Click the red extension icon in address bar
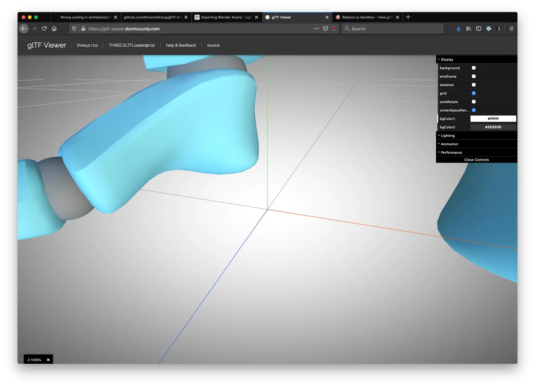 pos(335,28)
